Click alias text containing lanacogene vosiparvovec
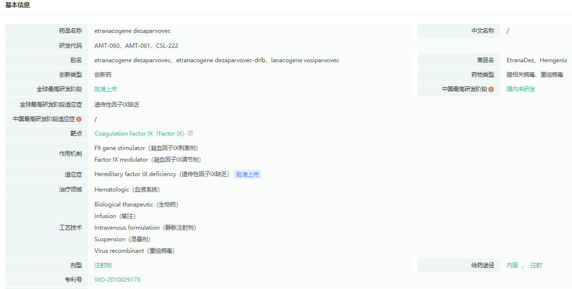The image size is (572, 289). tap(217, 60)
